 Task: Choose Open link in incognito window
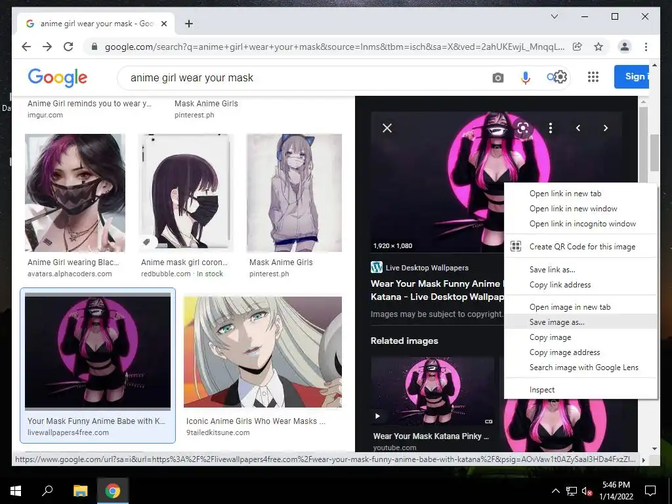tap(581, 224)
